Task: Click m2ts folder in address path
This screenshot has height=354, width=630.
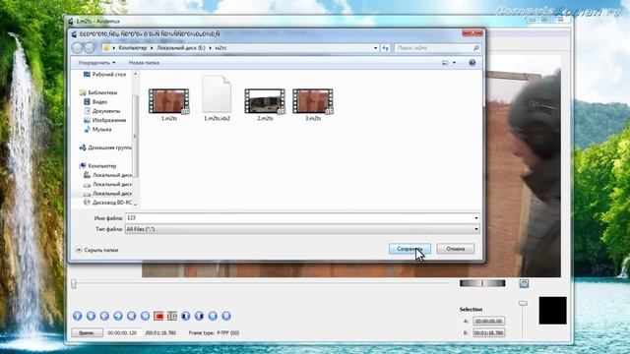Action: coord(220,48)
